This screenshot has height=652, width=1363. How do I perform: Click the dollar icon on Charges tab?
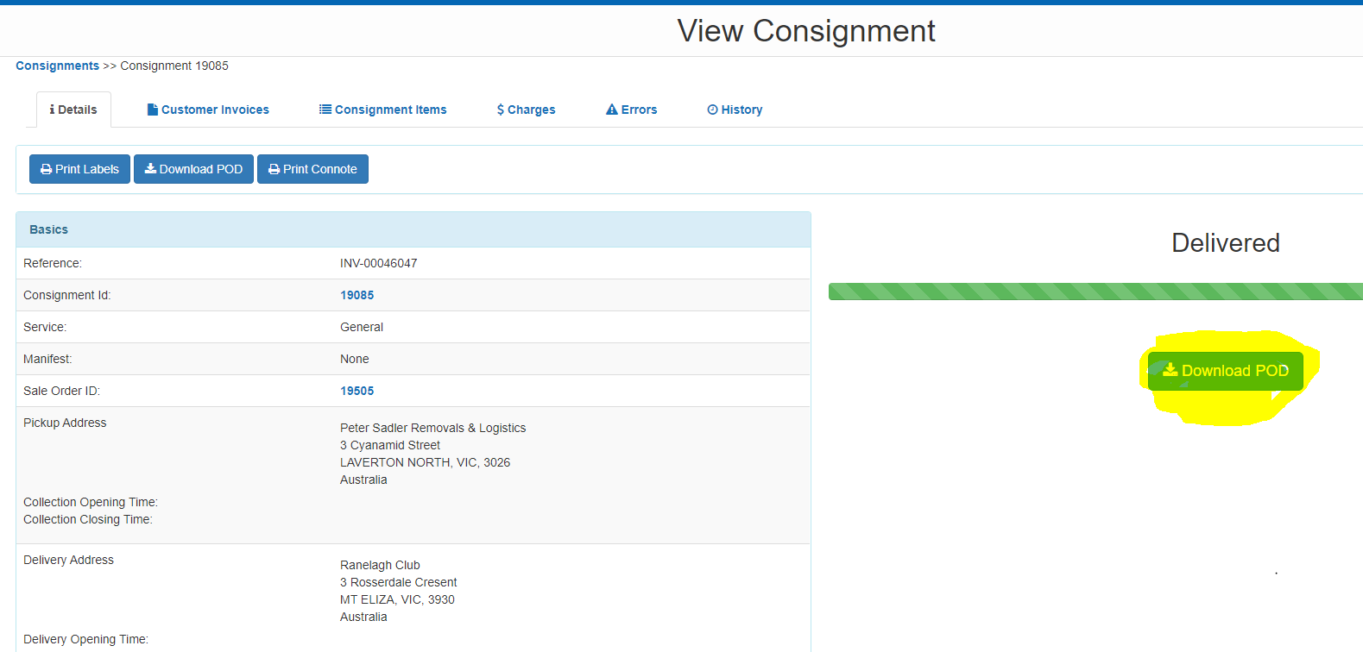point(501,110)
